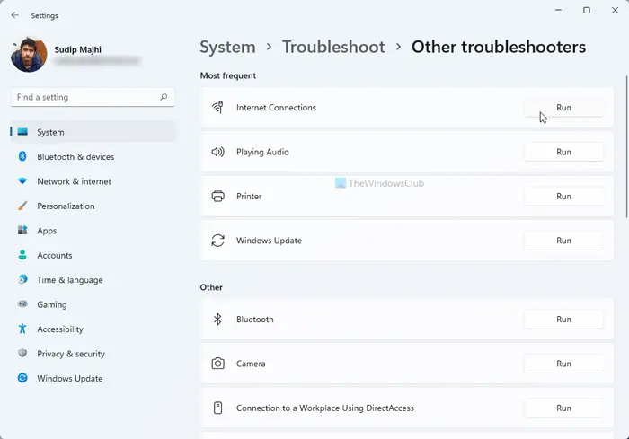Run the Printer troubleshooter

pos(563,196)
